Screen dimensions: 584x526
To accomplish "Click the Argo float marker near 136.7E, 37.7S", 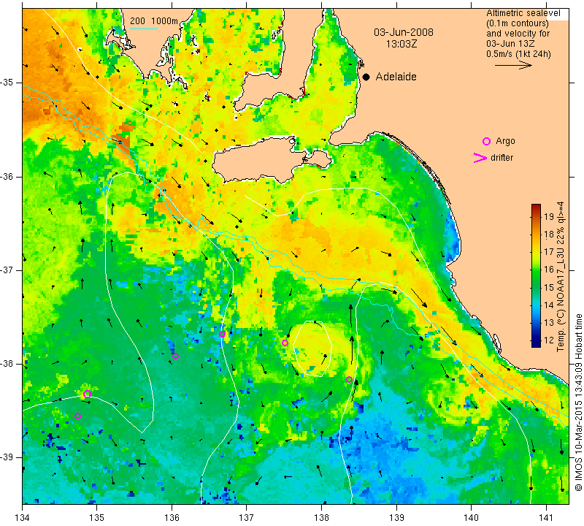I will pos(223,334).
